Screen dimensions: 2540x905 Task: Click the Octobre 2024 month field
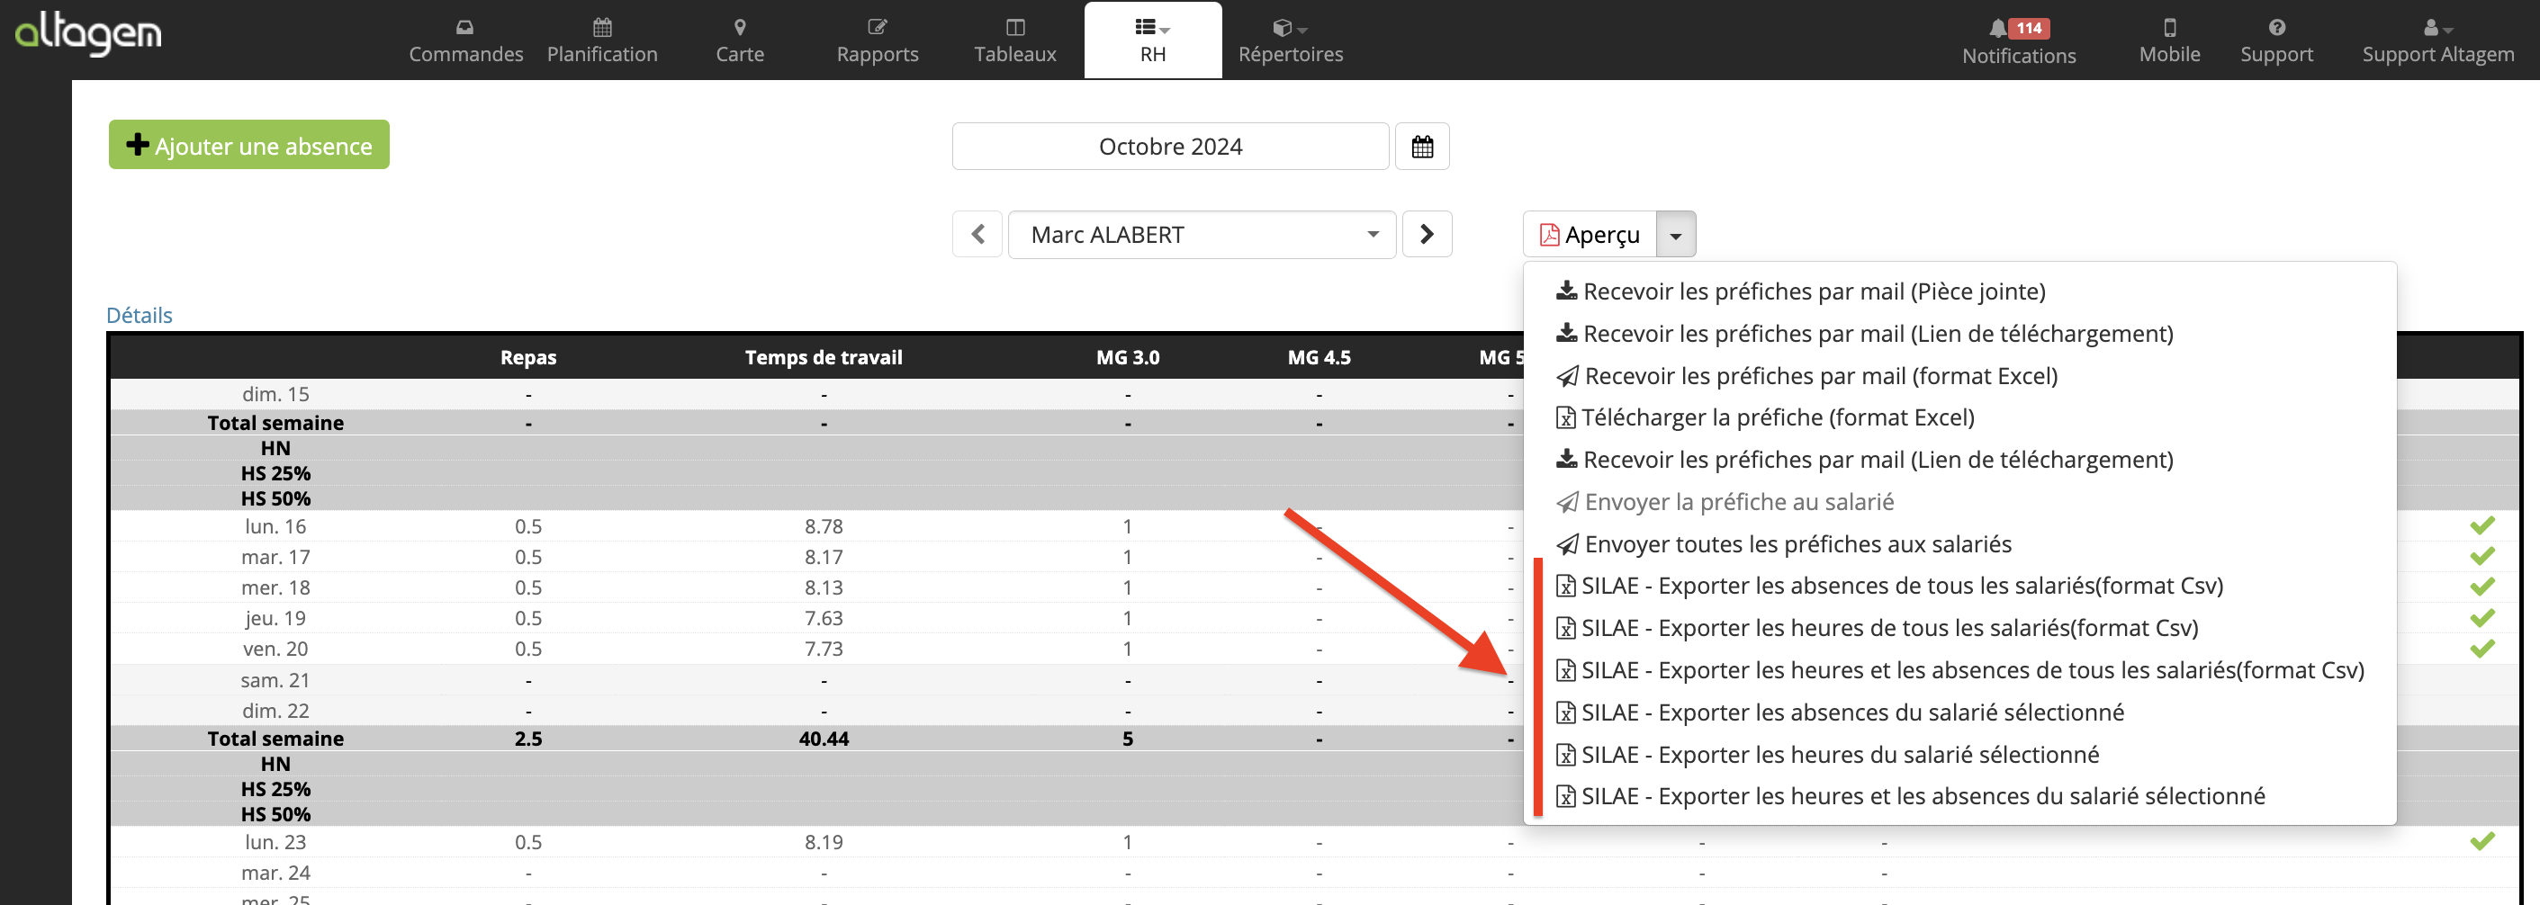tap(1169, 146)
